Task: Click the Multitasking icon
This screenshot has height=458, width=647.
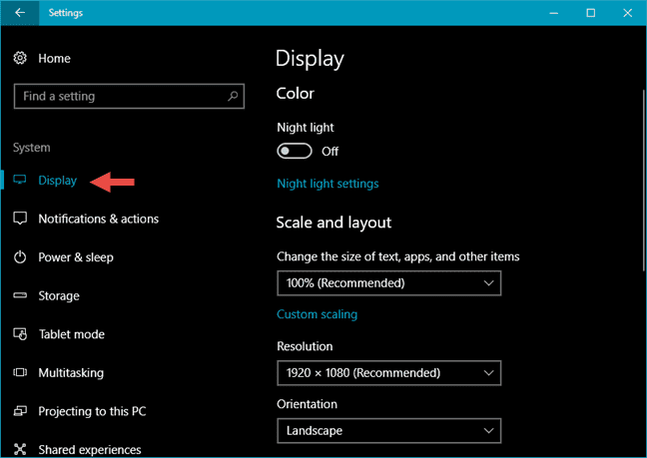Action: (x=21, y=373)
